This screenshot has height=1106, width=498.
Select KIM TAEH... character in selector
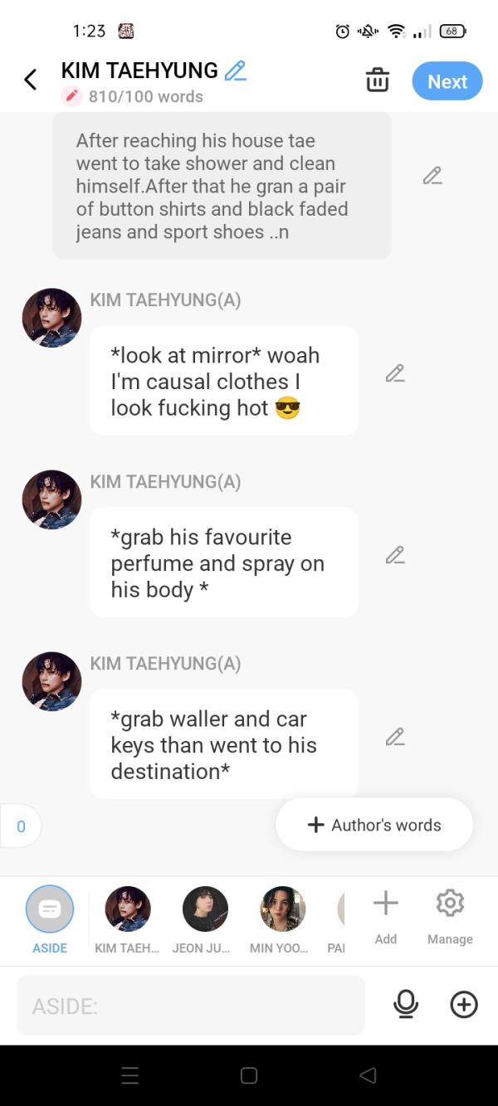click(128, 919)
